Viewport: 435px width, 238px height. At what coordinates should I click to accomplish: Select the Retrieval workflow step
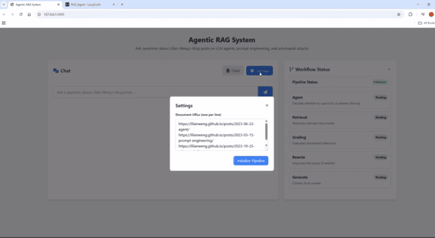(340, 120)
